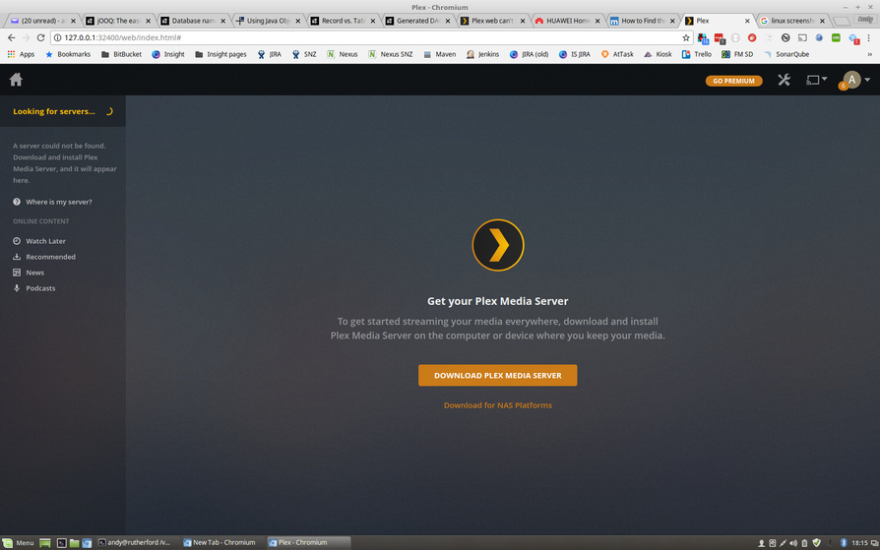Switch to andy@rutherford terminal window
Screen dimensions: 880x550
coord(135,543)
